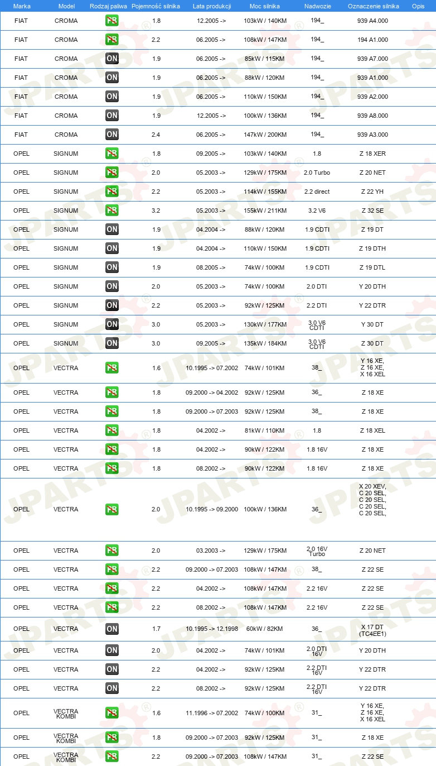Click the diesel icon in the Y 30 DT row

[112, 324]
